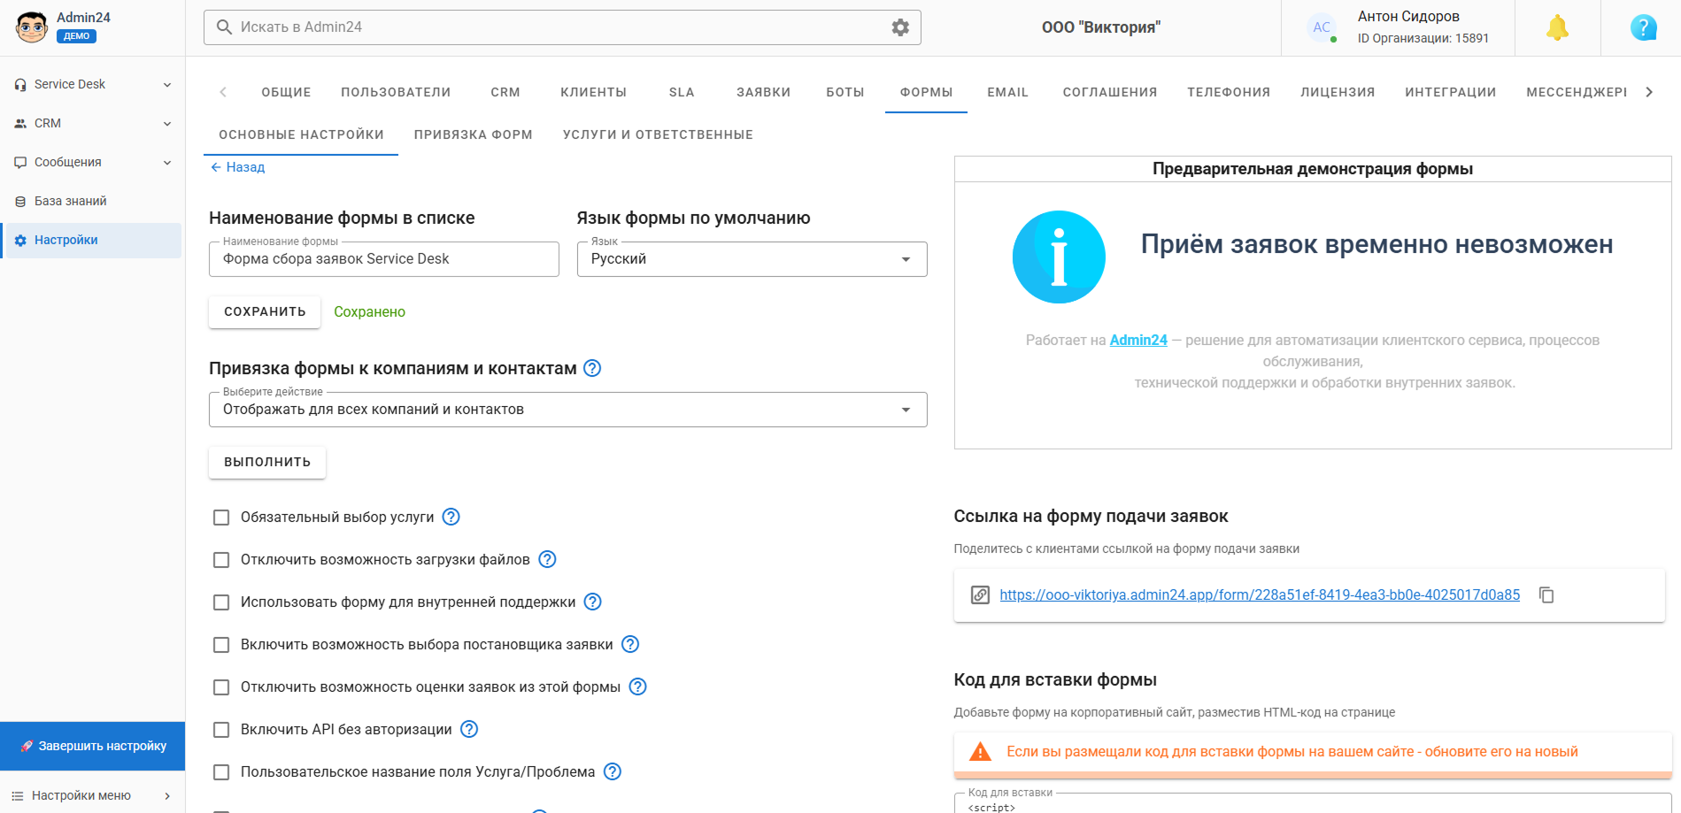Expand Service Desk sidebar menu
The height and width of the screenshot is (813, 1681).
click(x=92, y=85)
